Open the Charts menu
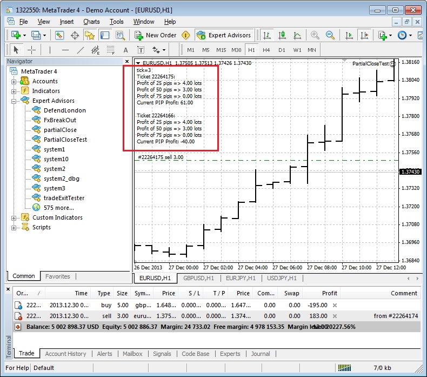The width and height of the screenshot is (427, 377). click(91, 22)
